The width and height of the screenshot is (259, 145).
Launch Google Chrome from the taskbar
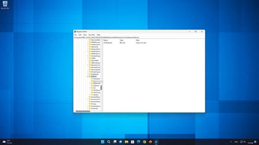click(144, 142)
